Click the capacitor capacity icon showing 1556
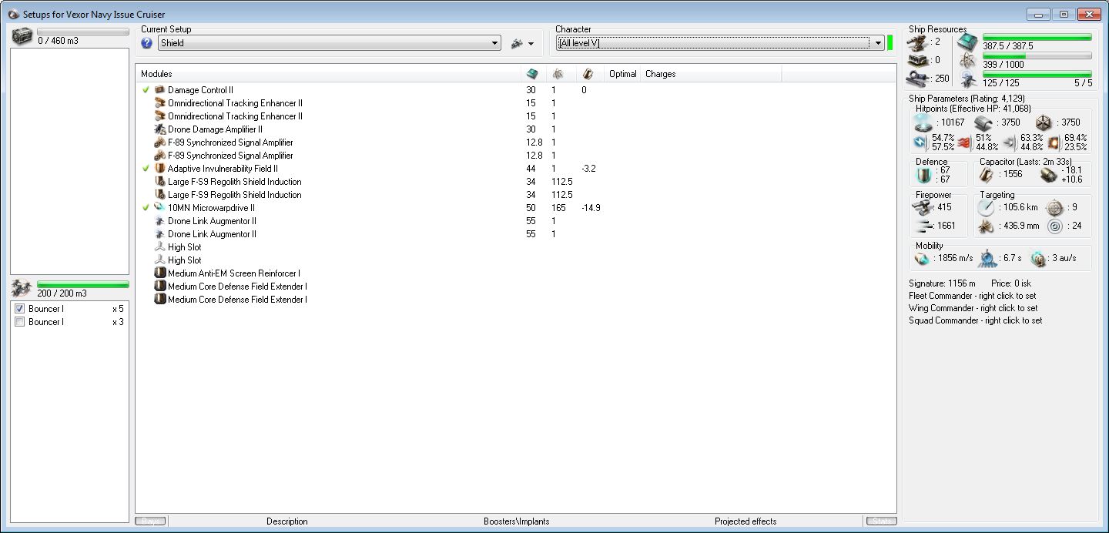The width and height of the screenshot is (1109, 533). (x=986, y=175)
